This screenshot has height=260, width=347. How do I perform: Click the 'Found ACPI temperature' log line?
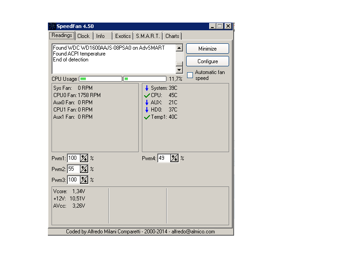click(79, 54)
